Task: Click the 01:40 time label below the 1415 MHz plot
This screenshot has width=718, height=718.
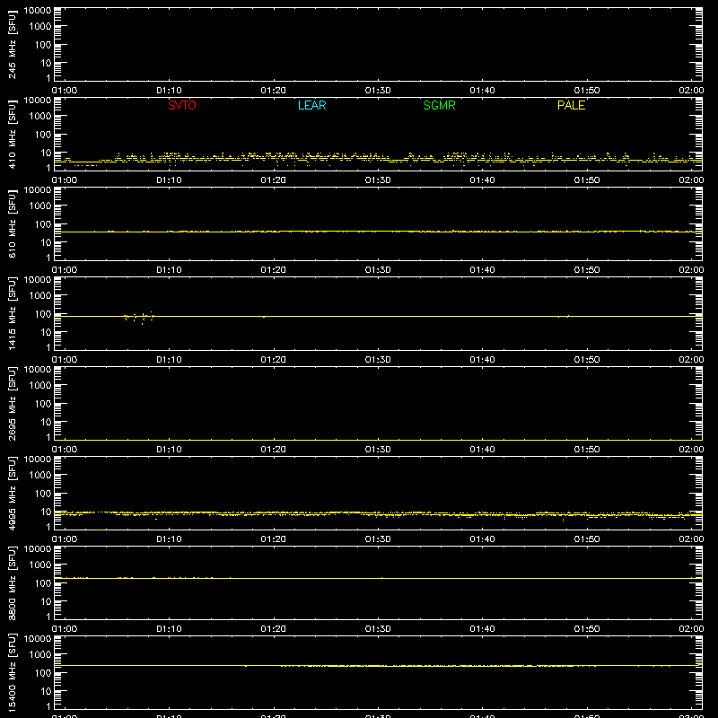Action: 482,360
